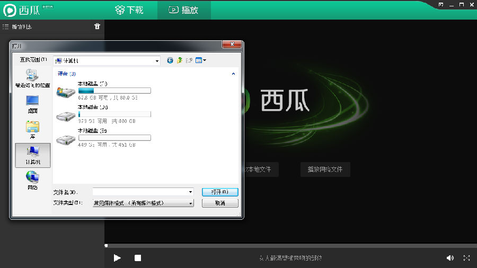The width and height of the screenshot is (477, 268).
Task: Mute audio using the speaker icon
Action: coord(450,258)
